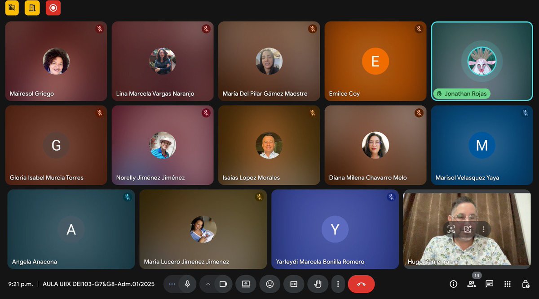Click muted mic icon on Gloria Isabel's tile
Screen dimensions: 539x299
(100, 113)
